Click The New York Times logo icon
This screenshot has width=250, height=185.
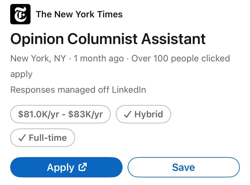click(20, 14)
